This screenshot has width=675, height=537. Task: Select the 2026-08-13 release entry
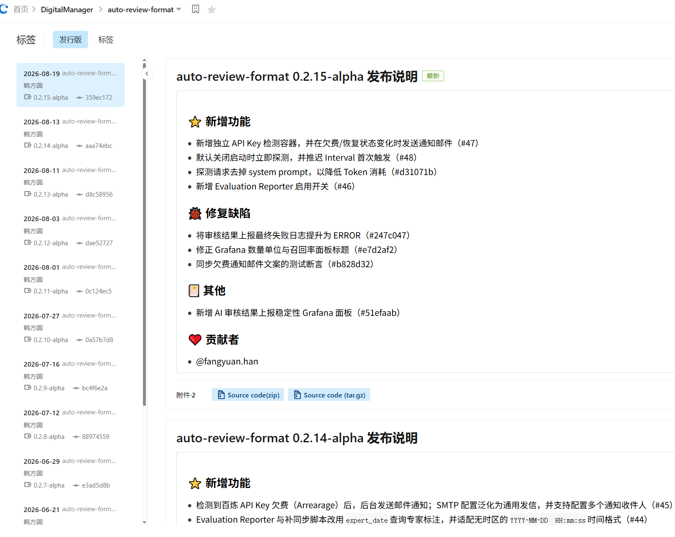pos(71,134)
